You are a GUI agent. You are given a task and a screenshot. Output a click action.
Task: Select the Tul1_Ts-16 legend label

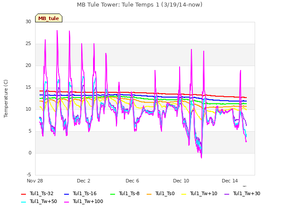(85, 193)
